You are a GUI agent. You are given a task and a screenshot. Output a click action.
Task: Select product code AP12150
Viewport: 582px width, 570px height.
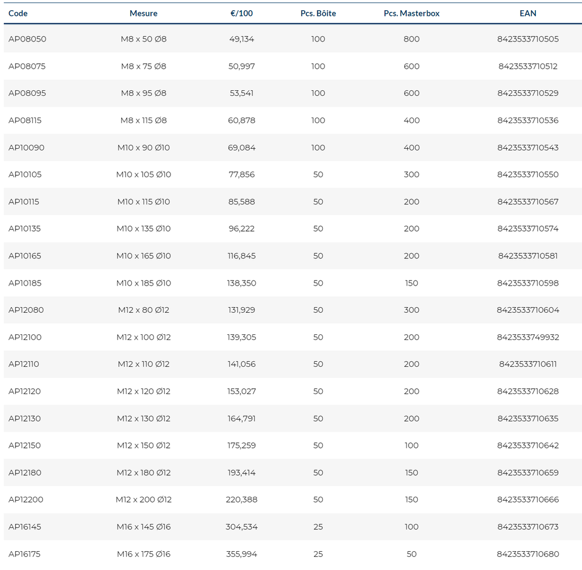(x=24, y=446)
